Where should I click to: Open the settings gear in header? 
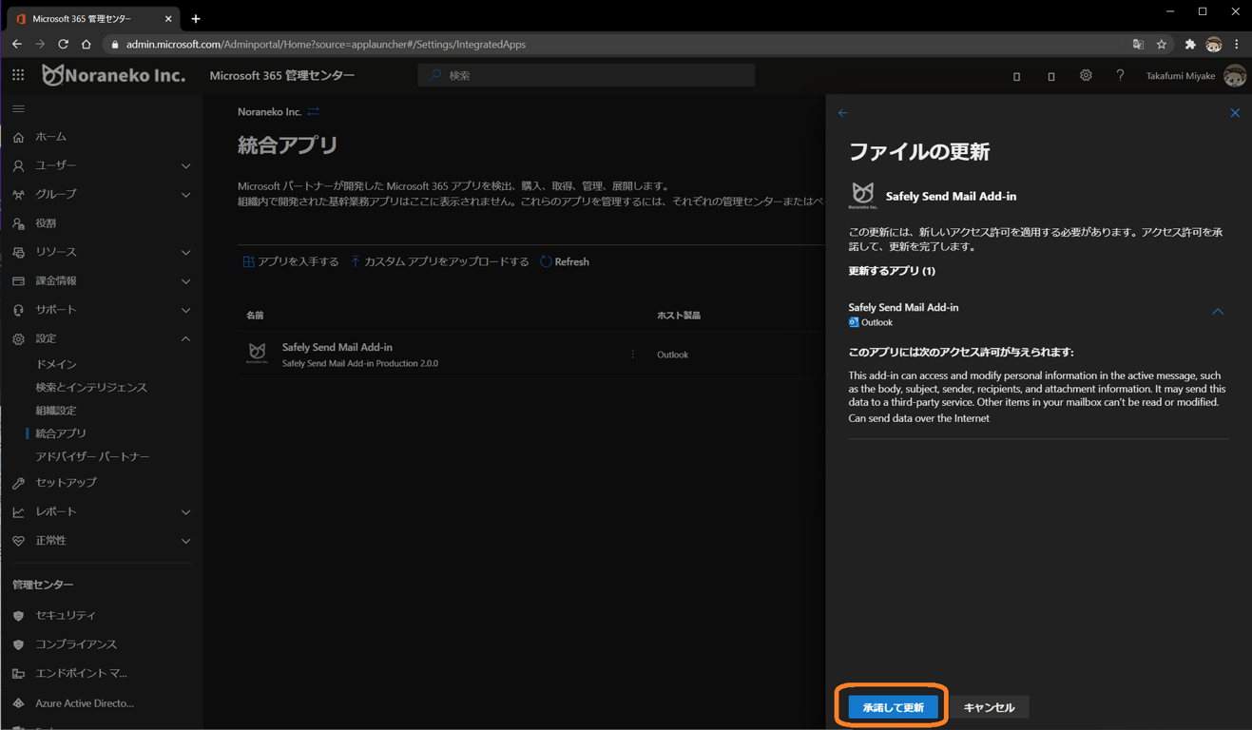point(1086,75)
